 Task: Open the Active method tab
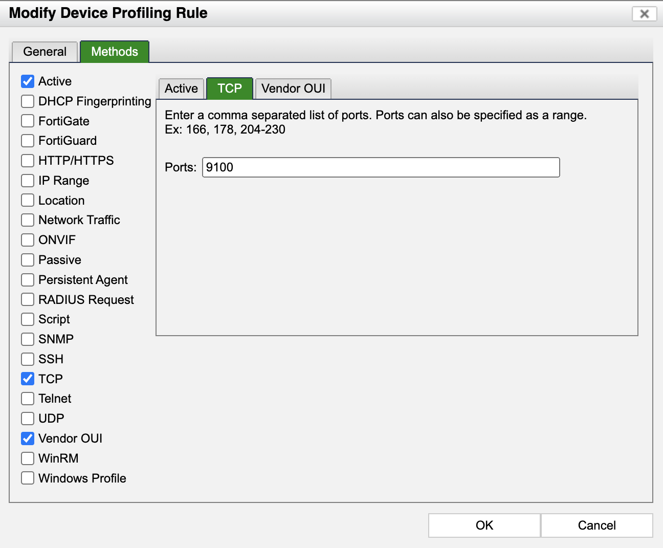click(x=180, y=88)
